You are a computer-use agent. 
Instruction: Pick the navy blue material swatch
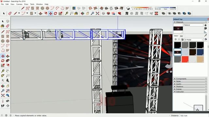200,52
